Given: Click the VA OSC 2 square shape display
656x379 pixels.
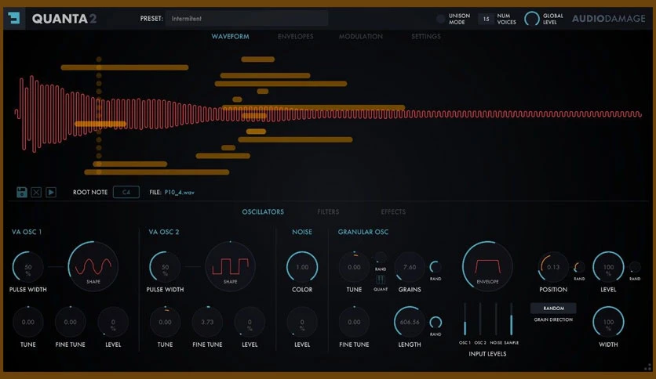Looking at the screenshot, I should [230, 266].
